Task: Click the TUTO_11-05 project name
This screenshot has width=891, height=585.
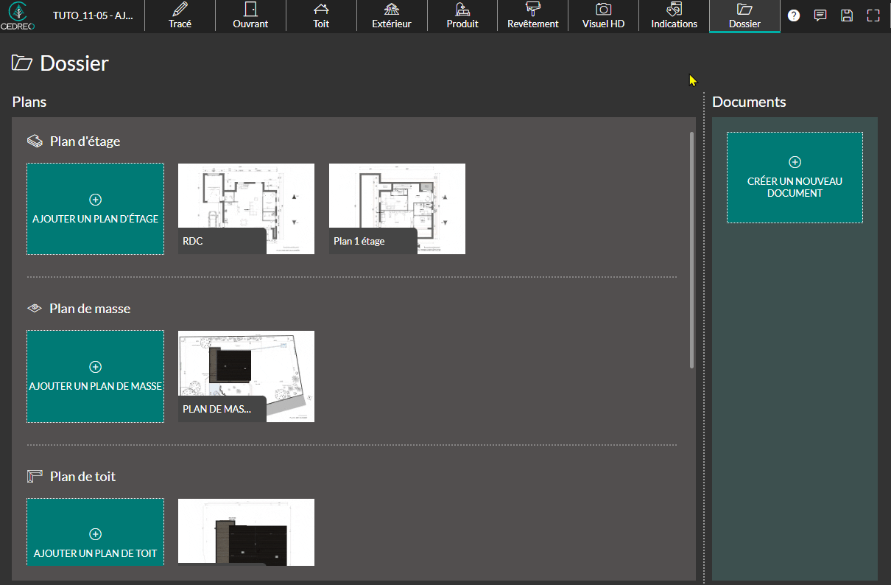Action: click(93, 15)
